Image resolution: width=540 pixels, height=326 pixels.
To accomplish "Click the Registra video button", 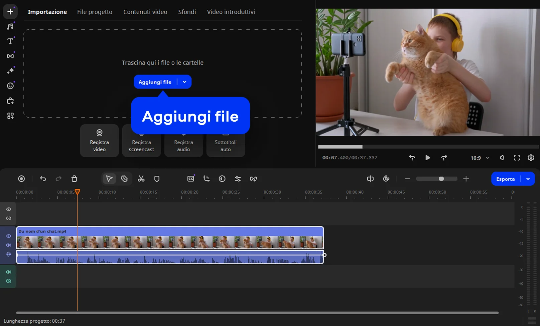I will [x=99, y=141].
